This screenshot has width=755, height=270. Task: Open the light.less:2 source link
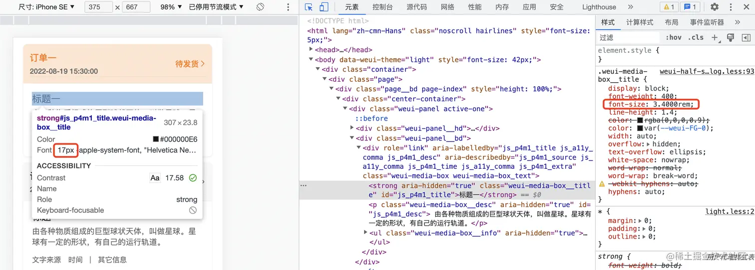(x=730, y=212)
